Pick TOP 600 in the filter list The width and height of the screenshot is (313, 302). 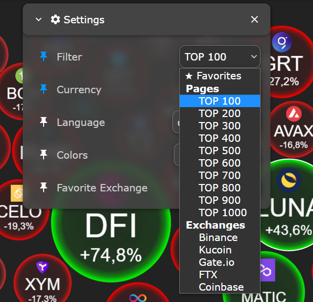coord(220,163)
